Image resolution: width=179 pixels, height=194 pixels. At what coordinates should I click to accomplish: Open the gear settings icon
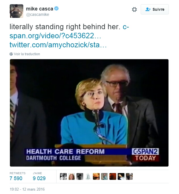[134, 10]
